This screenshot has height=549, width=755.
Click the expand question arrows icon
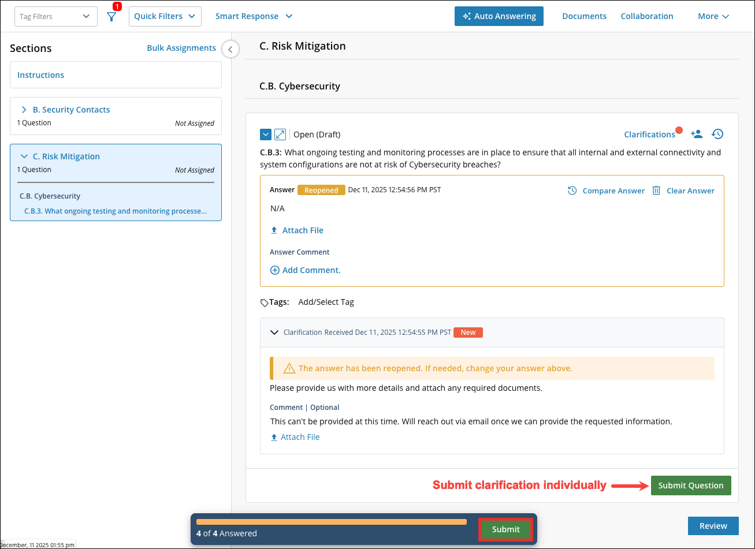[280, 135]
